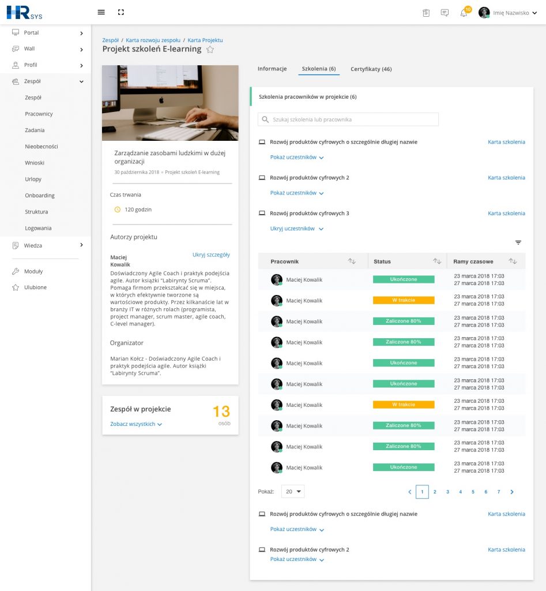546x591 pixels.
Task: Sort table by Status column arrows
Action: 437,261
